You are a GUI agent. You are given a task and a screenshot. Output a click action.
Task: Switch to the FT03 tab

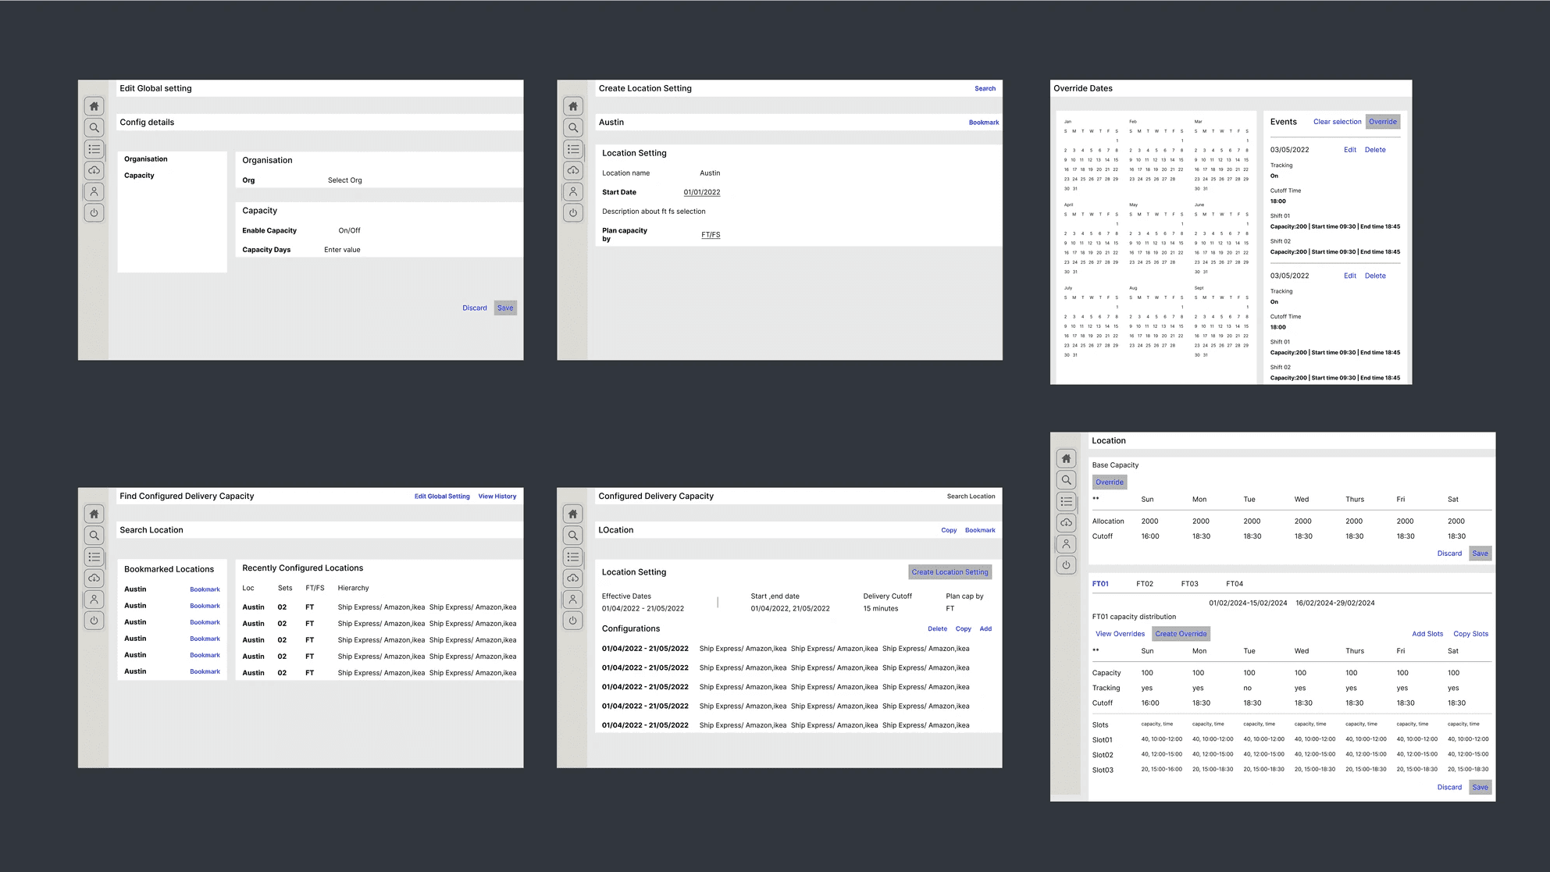click(1189, 584)
